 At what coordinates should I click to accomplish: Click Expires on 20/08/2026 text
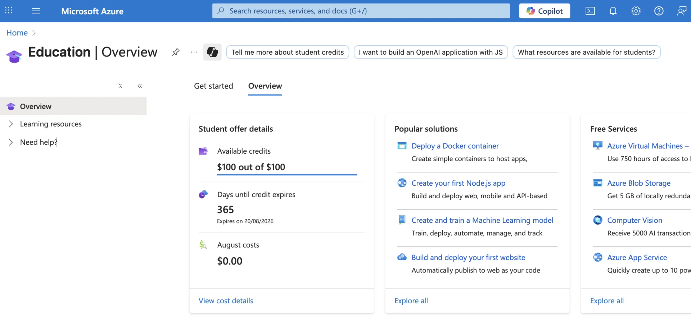[245, 221]
